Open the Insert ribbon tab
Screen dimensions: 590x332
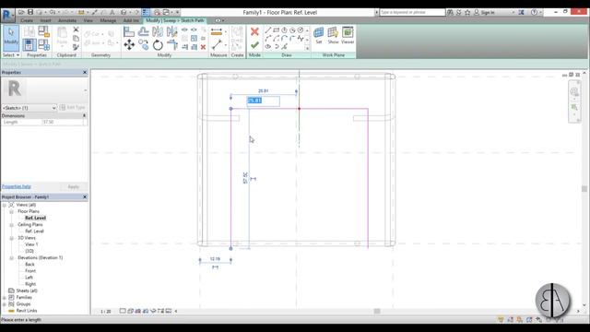[x=45, y=20]
